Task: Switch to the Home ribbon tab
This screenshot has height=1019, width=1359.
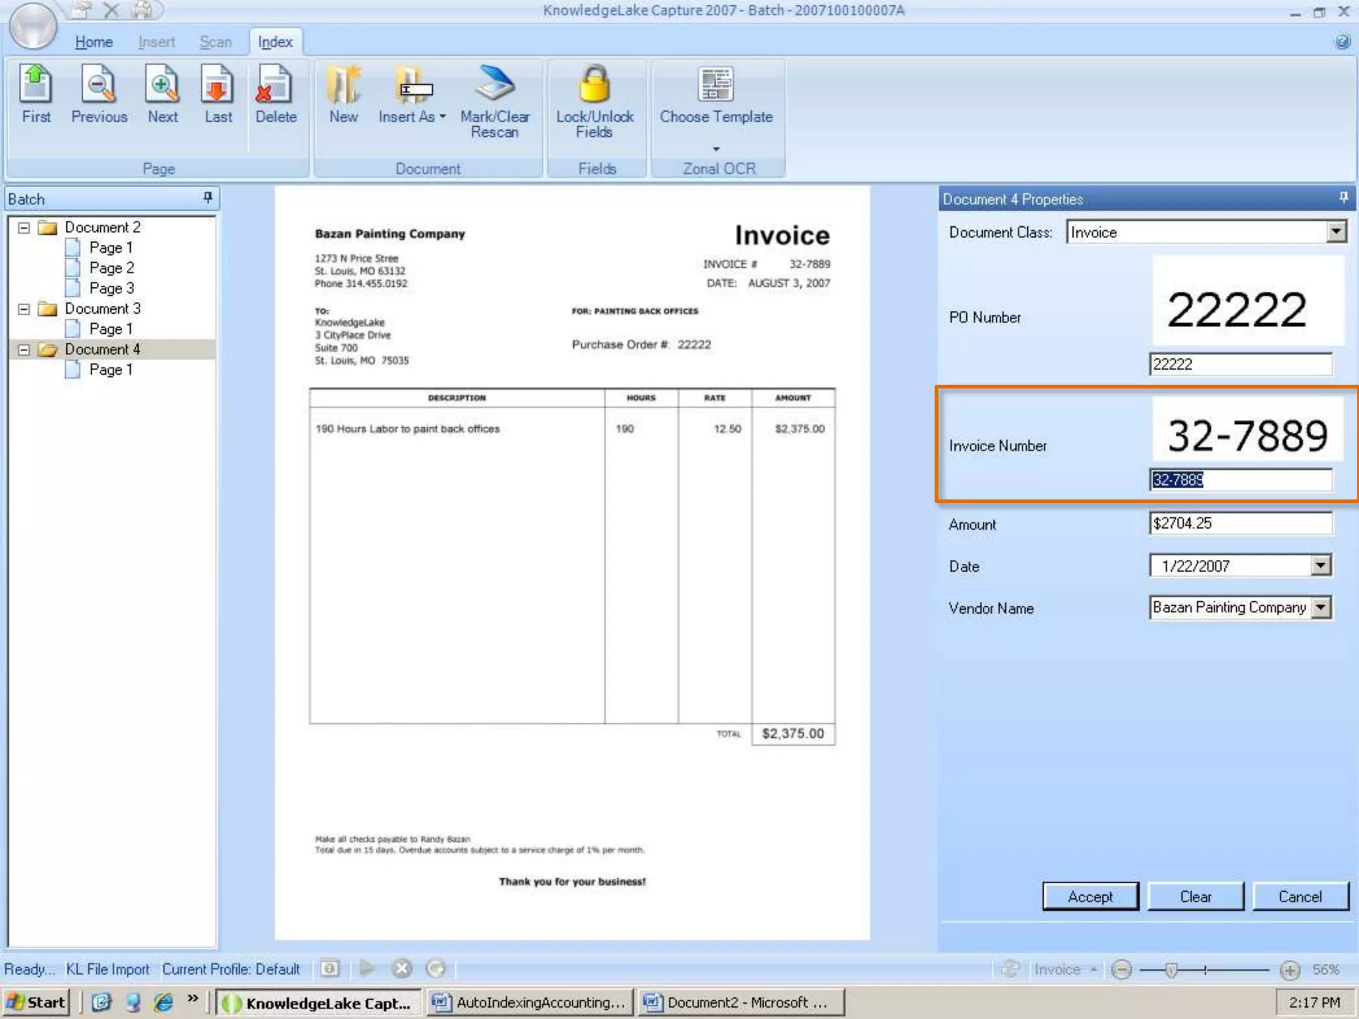Action: tap(94, 42)
